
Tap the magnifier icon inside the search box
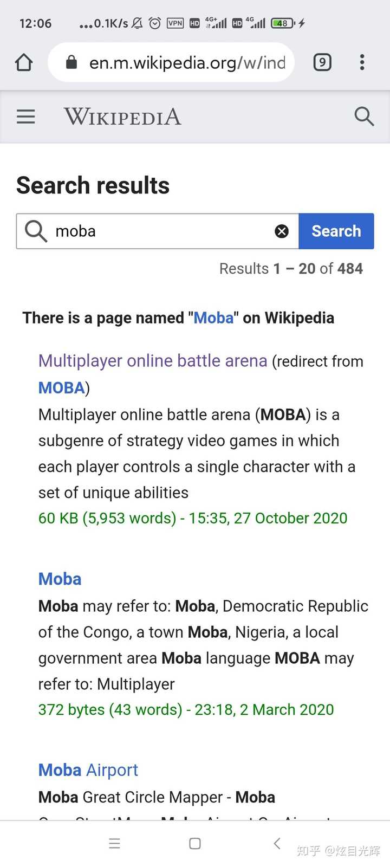pyautogui.click(x=35, y=231)
